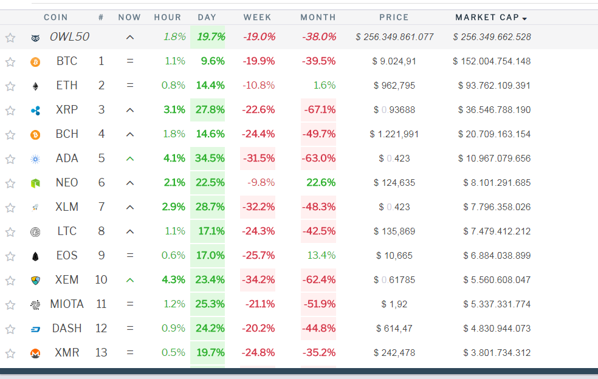Click the XRP Ripple logo icon

35,111
